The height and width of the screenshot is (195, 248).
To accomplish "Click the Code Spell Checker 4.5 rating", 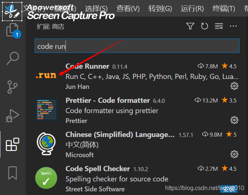I will coord(229,169).
